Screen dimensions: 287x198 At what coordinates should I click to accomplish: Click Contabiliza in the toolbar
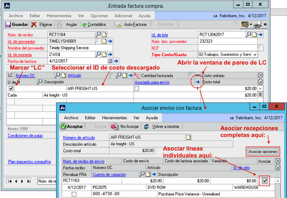point(94,24)
